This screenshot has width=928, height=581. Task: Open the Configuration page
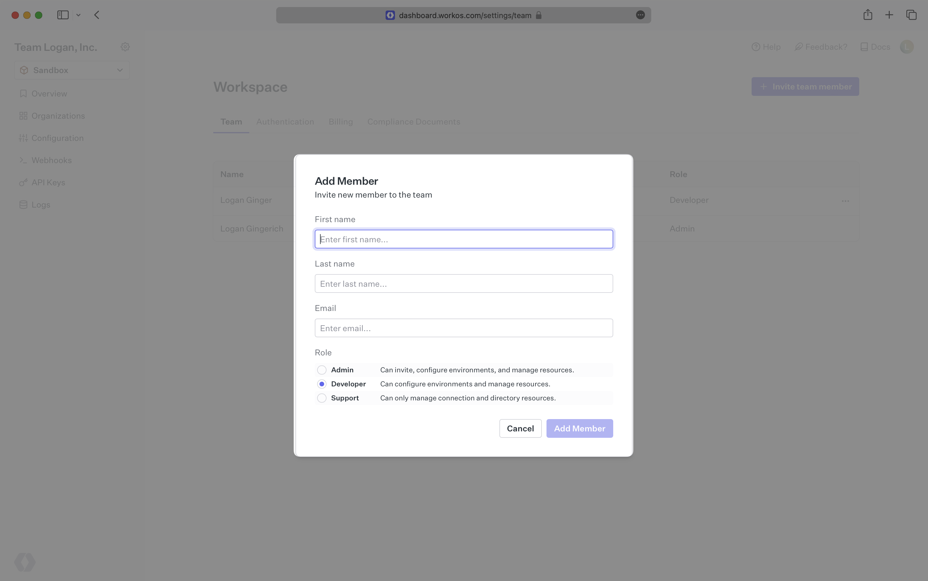(x=57, y=138)
